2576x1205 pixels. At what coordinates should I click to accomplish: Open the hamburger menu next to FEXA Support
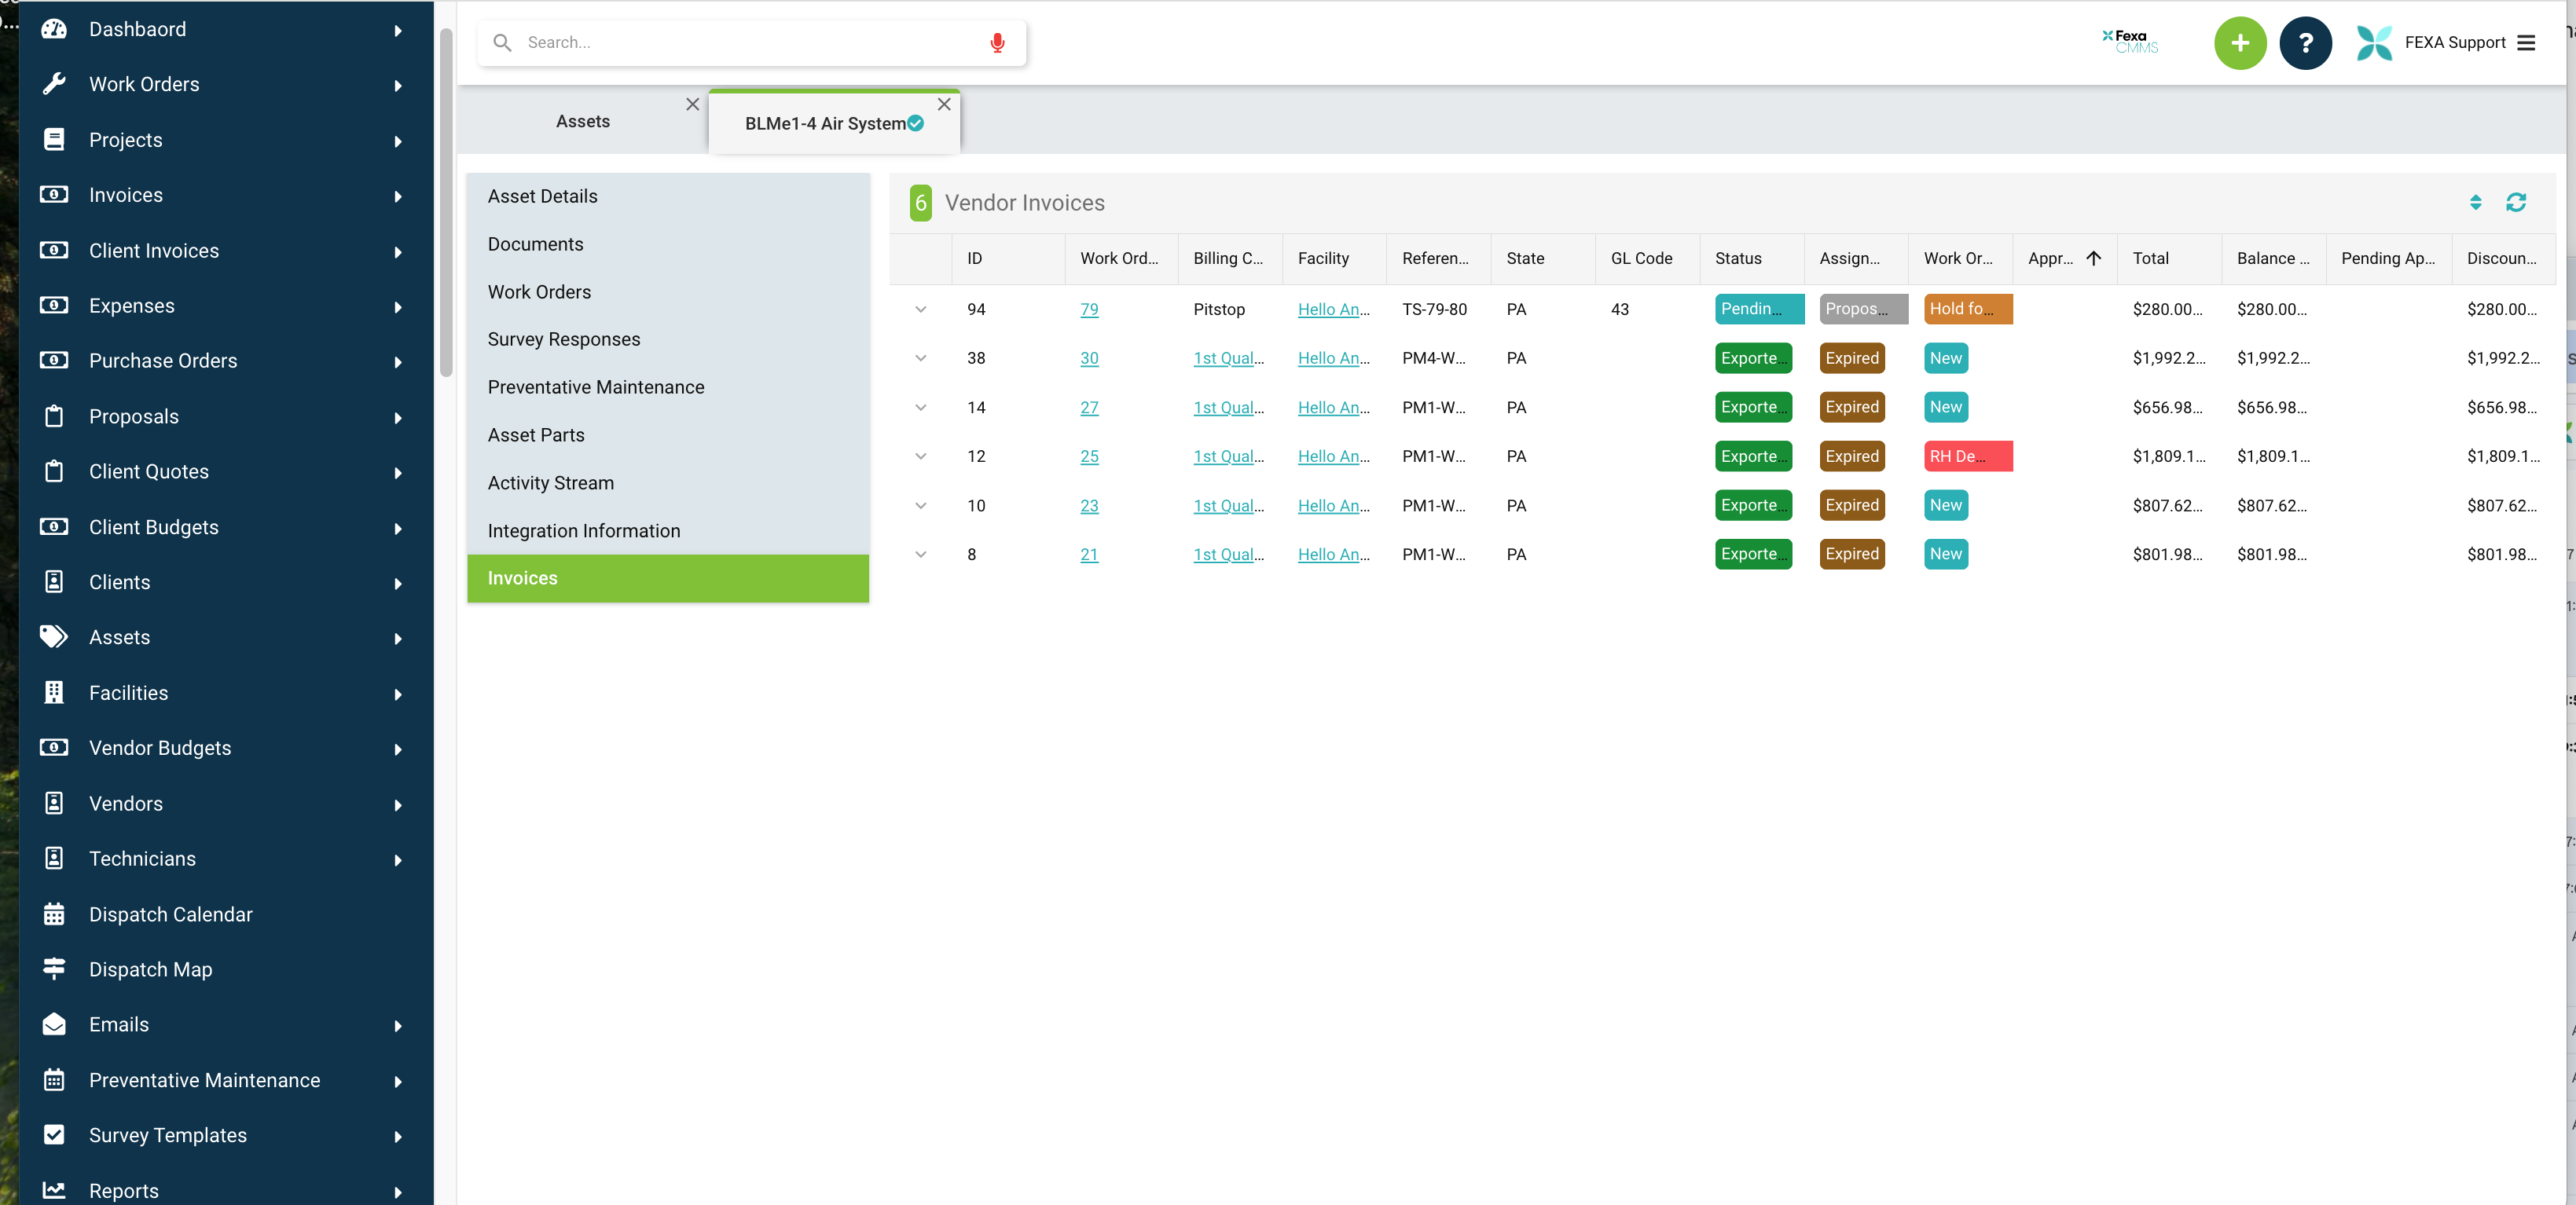(x=2527, y=43)
